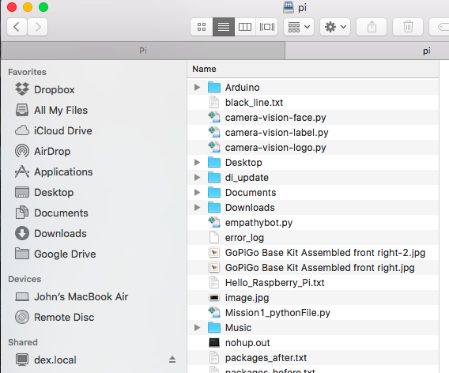This screenshot has height=373, width=449.
Task: Eject dex.local with the eject icon
Action: click(172, 360)
